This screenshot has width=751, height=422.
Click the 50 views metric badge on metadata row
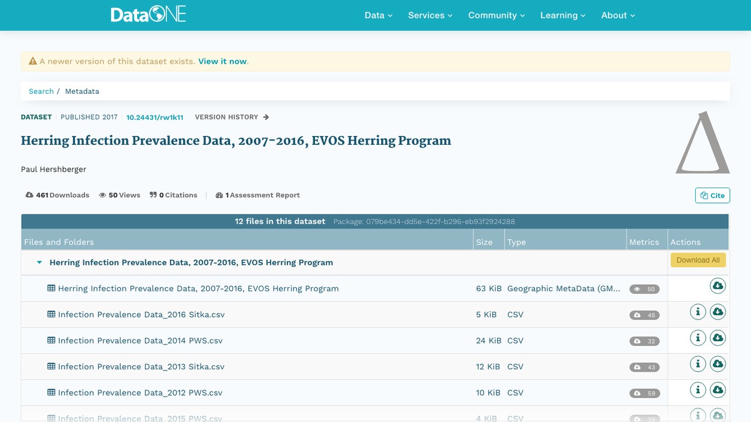click(644, 289)
